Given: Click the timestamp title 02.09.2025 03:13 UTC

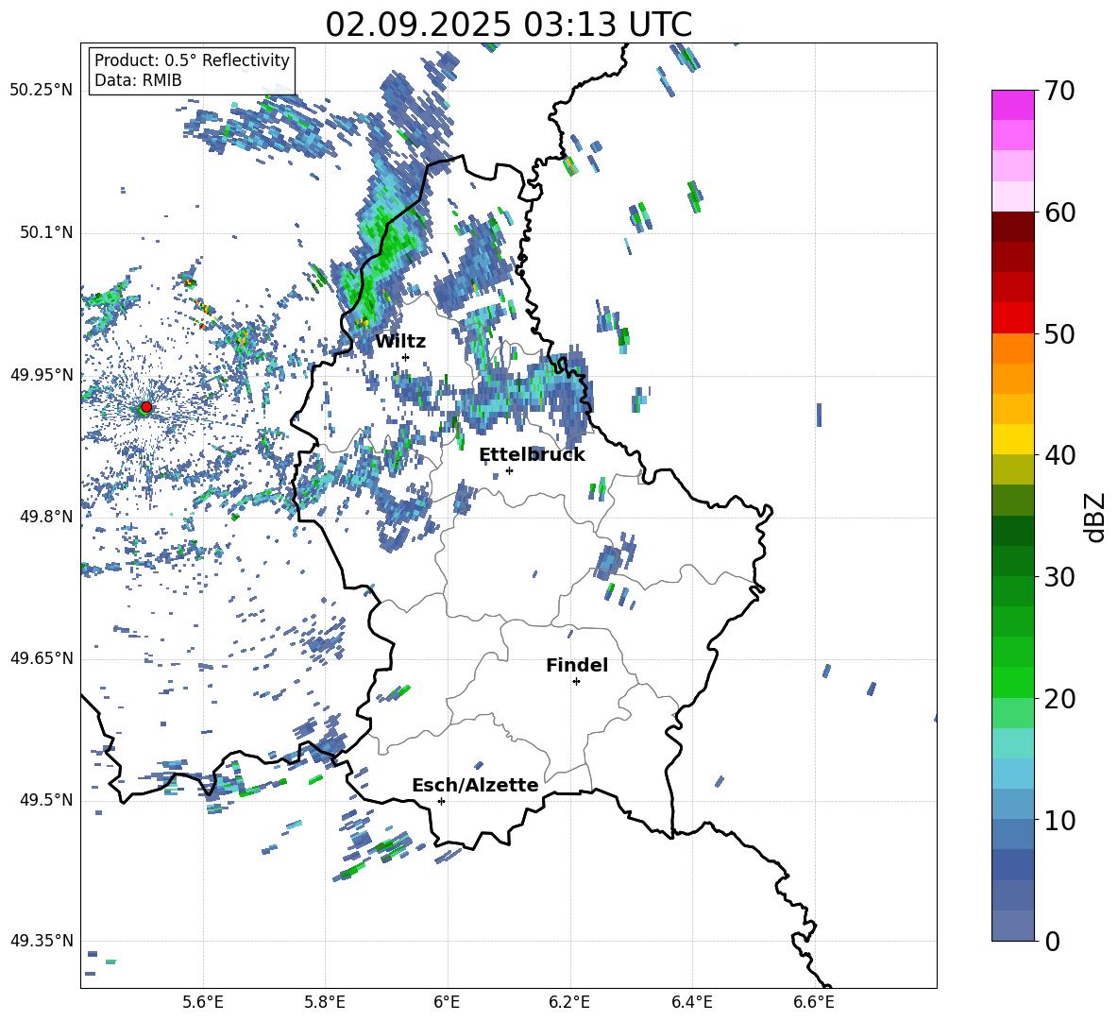Looking at the screenshot, I should pos(508,25).
